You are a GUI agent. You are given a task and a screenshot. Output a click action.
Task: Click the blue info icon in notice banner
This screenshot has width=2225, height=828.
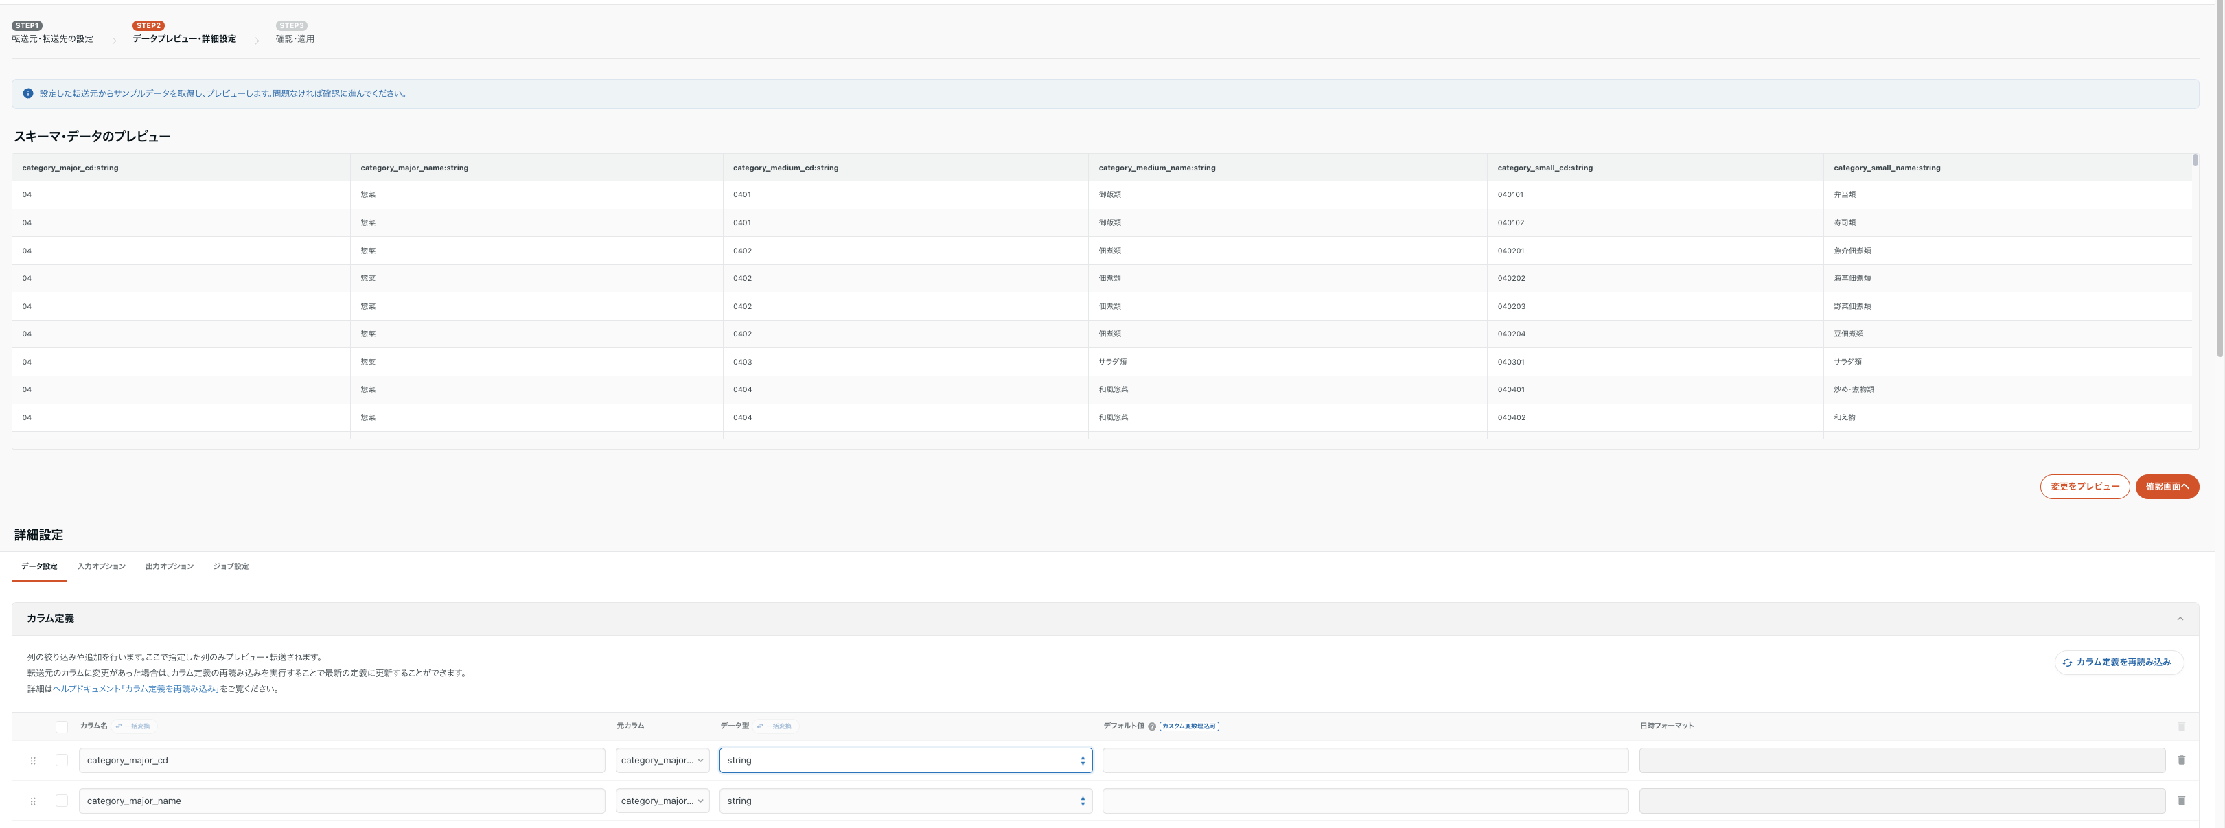pyautogui.click(x=27, y=94)
